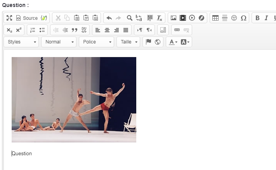Toggle Bold formatting
The image size is (276, 170).
257,18
